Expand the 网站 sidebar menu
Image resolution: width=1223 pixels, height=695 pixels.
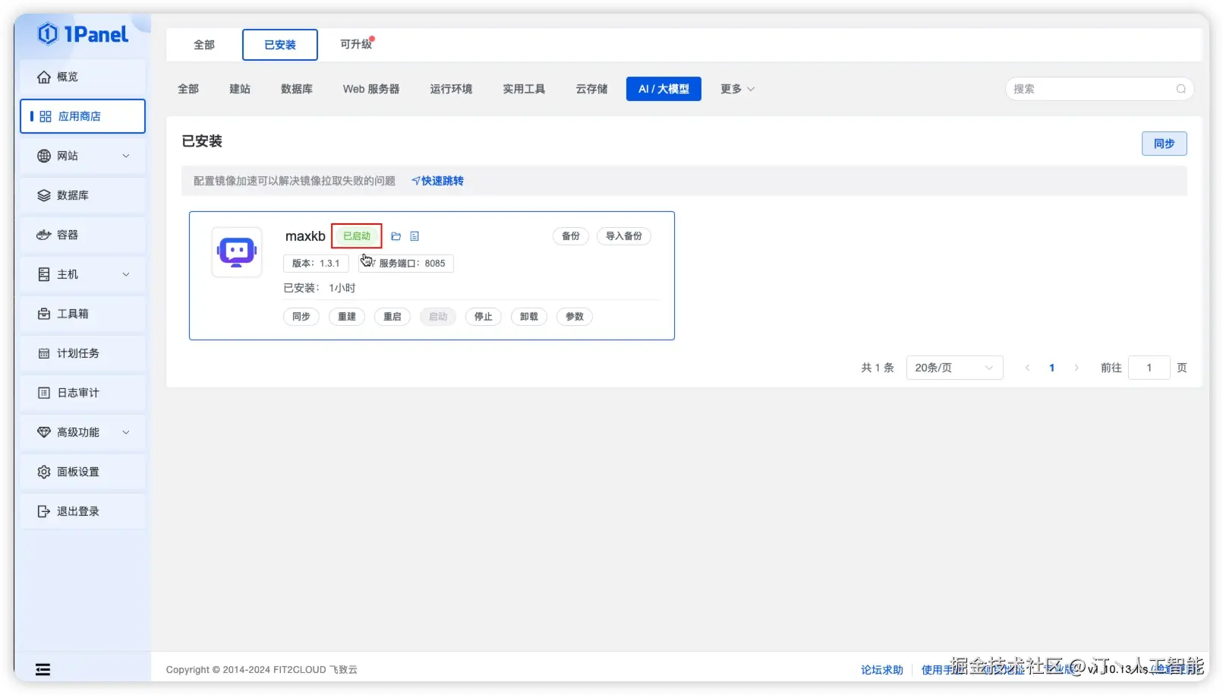83,156
